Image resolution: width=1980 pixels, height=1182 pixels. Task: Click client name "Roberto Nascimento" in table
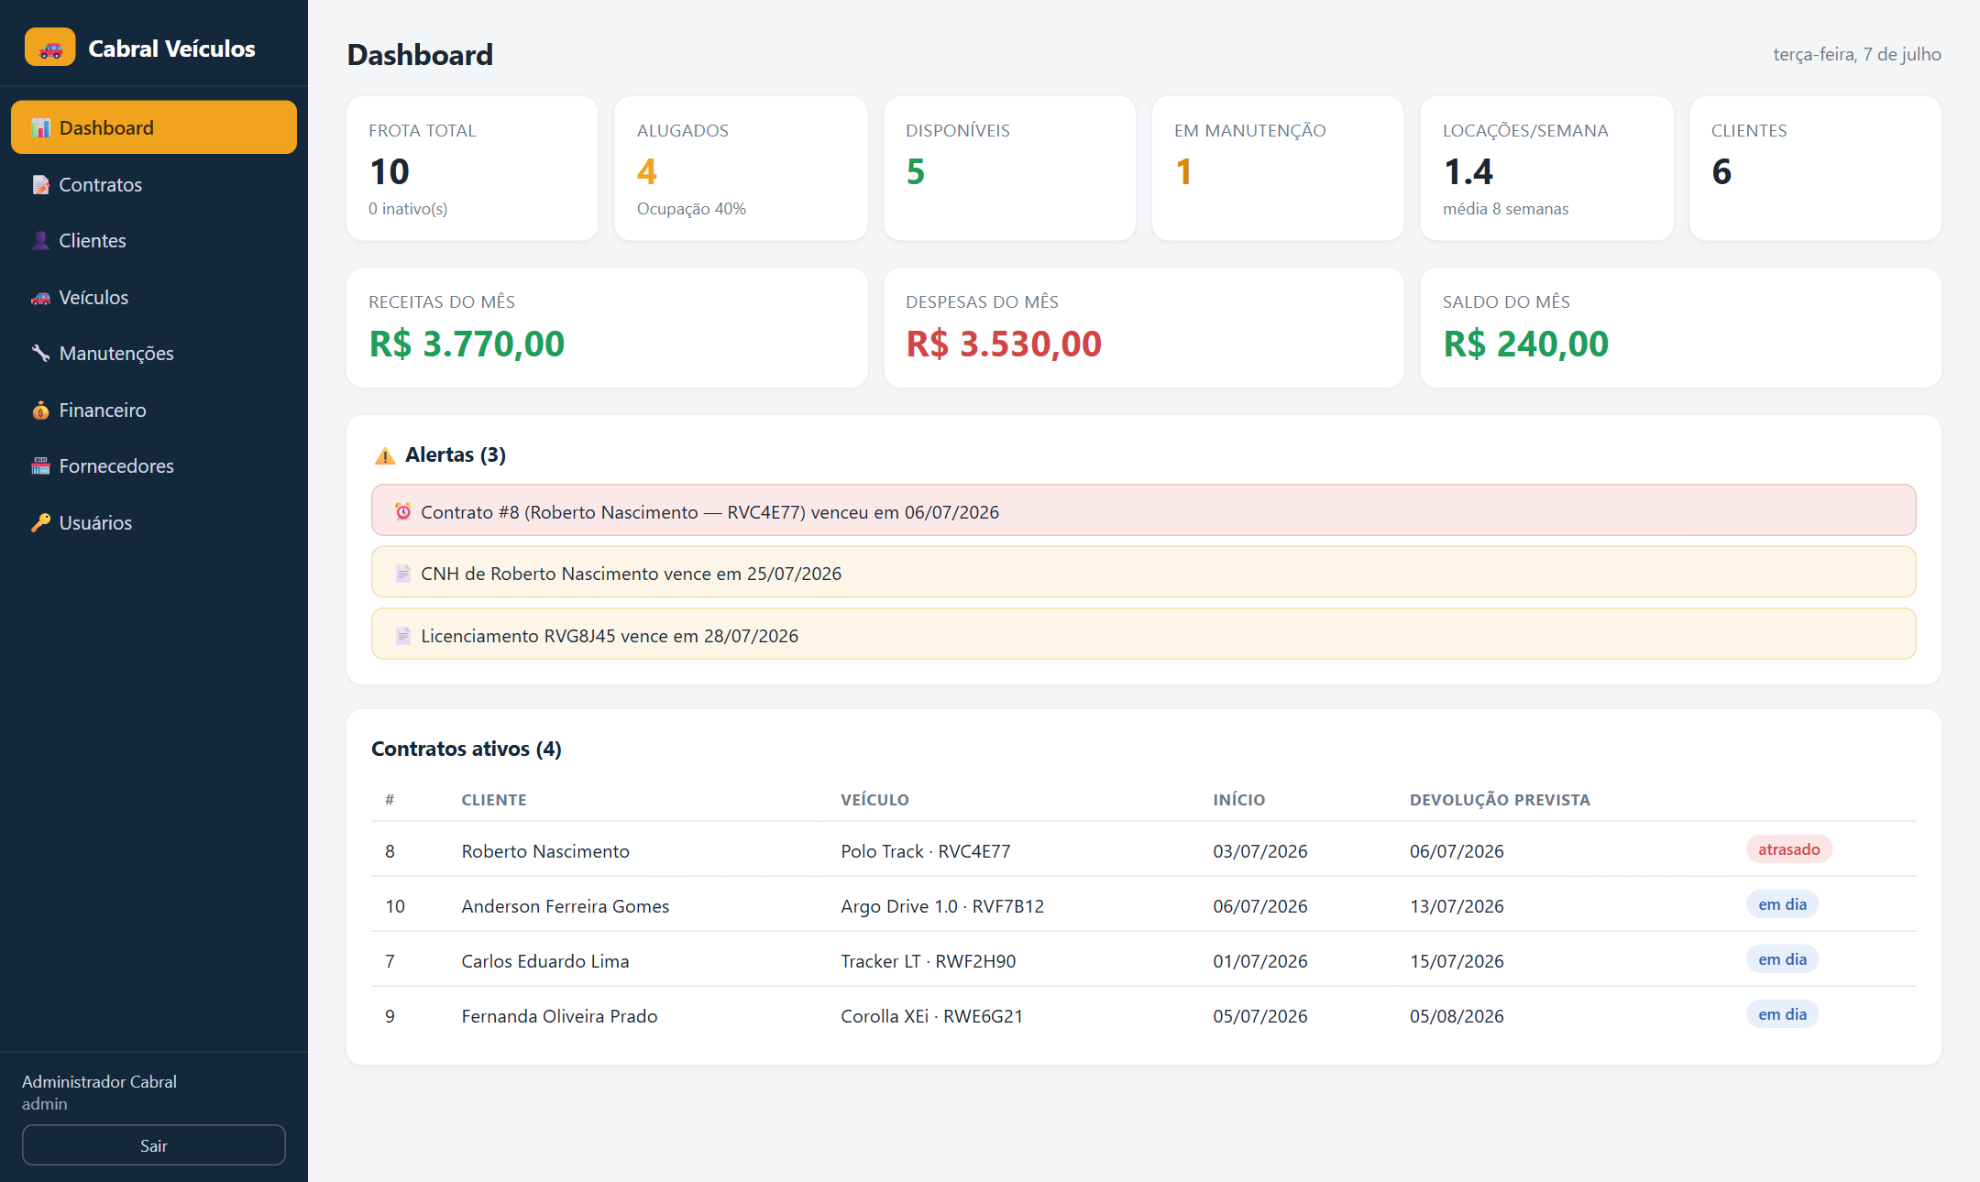click(545, 851)
